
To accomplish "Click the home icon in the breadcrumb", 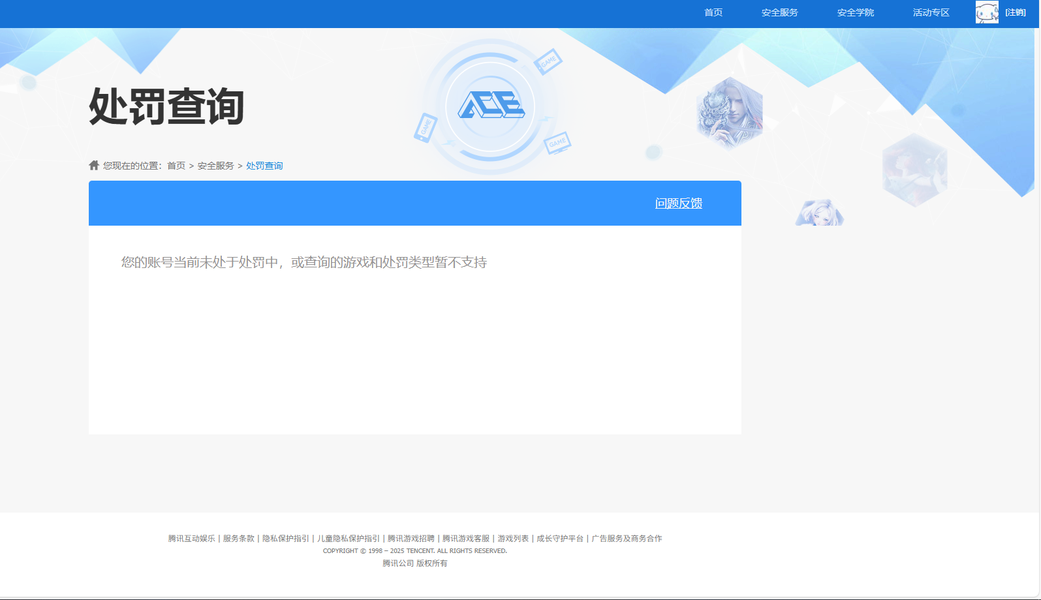I will [x=94, y=166].
